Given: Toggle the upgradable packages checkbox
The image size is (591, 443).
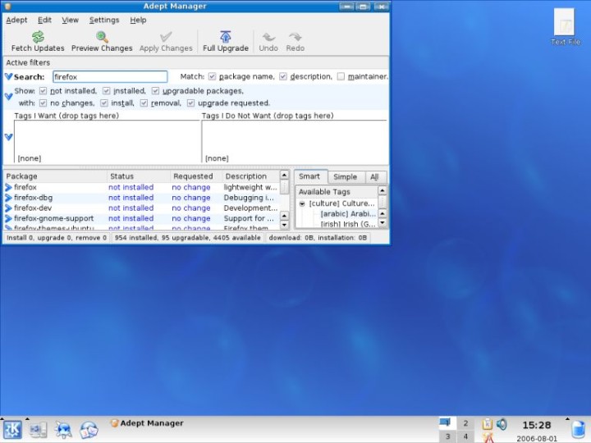Looking at the screenshot, I should click(x=155, y=91).
